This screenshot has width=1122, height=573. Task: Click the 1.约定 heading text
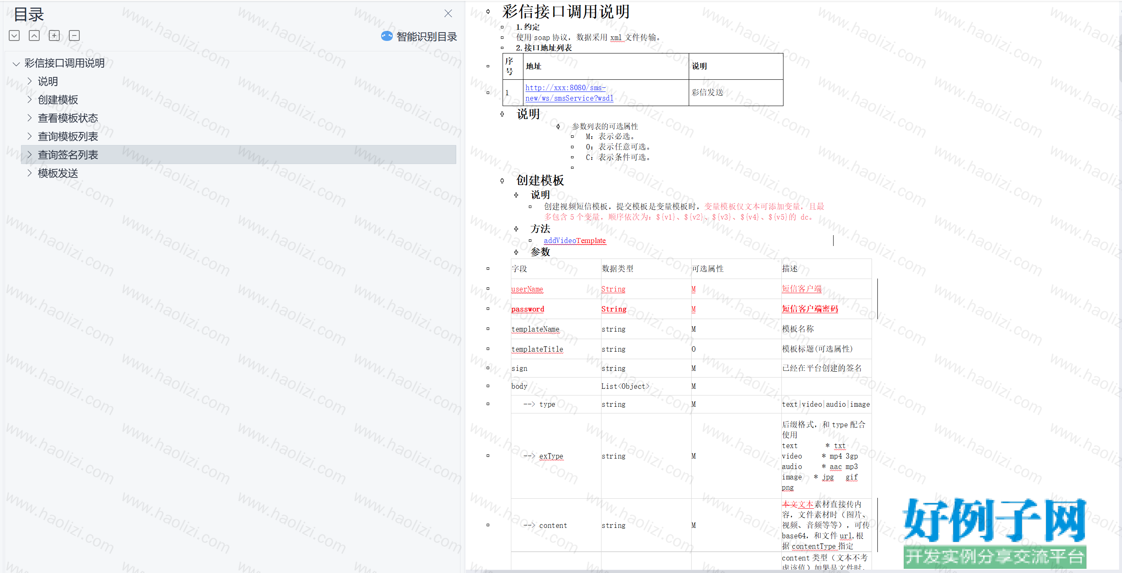[x=528, y=27]
